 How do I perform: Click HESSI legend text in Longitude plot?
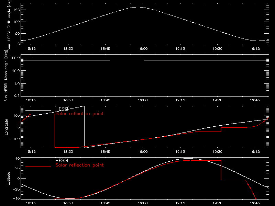(x=62, y=109)
